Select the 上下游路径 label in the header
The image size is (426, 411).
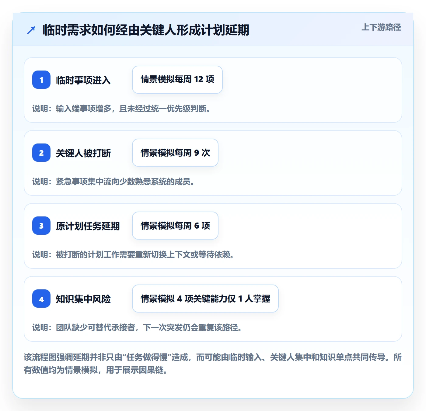[x=381, y=27]
